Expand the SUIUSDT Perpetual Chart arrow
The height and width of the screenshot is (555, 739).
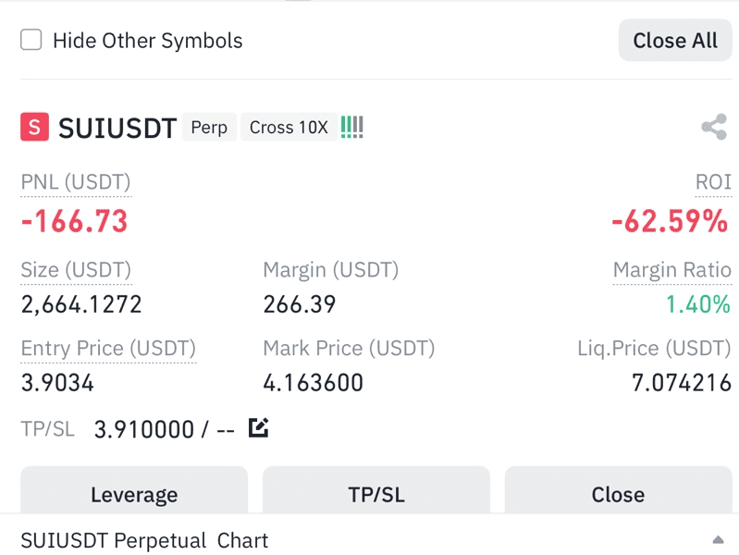[x=718, y=540]
